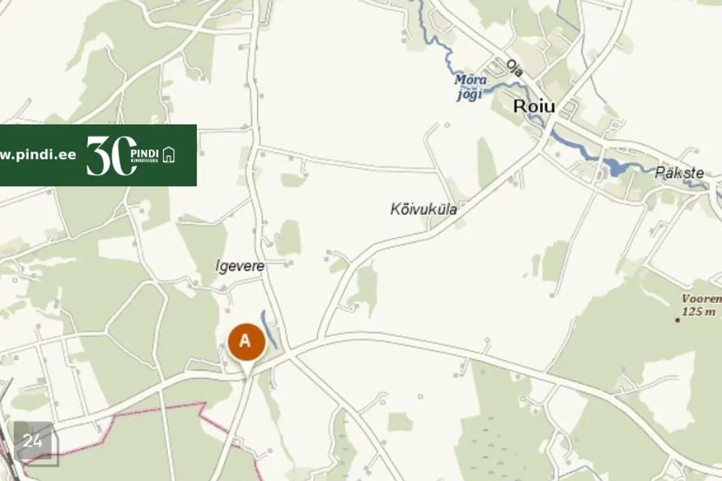Click the small blue stream beside marker A
This screenshot has width=722, height=481.
[x=269, y=329]
